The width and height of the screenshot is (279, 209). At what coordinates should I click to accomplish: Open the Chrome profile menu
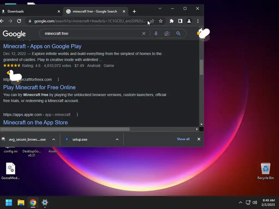point(189,21)
